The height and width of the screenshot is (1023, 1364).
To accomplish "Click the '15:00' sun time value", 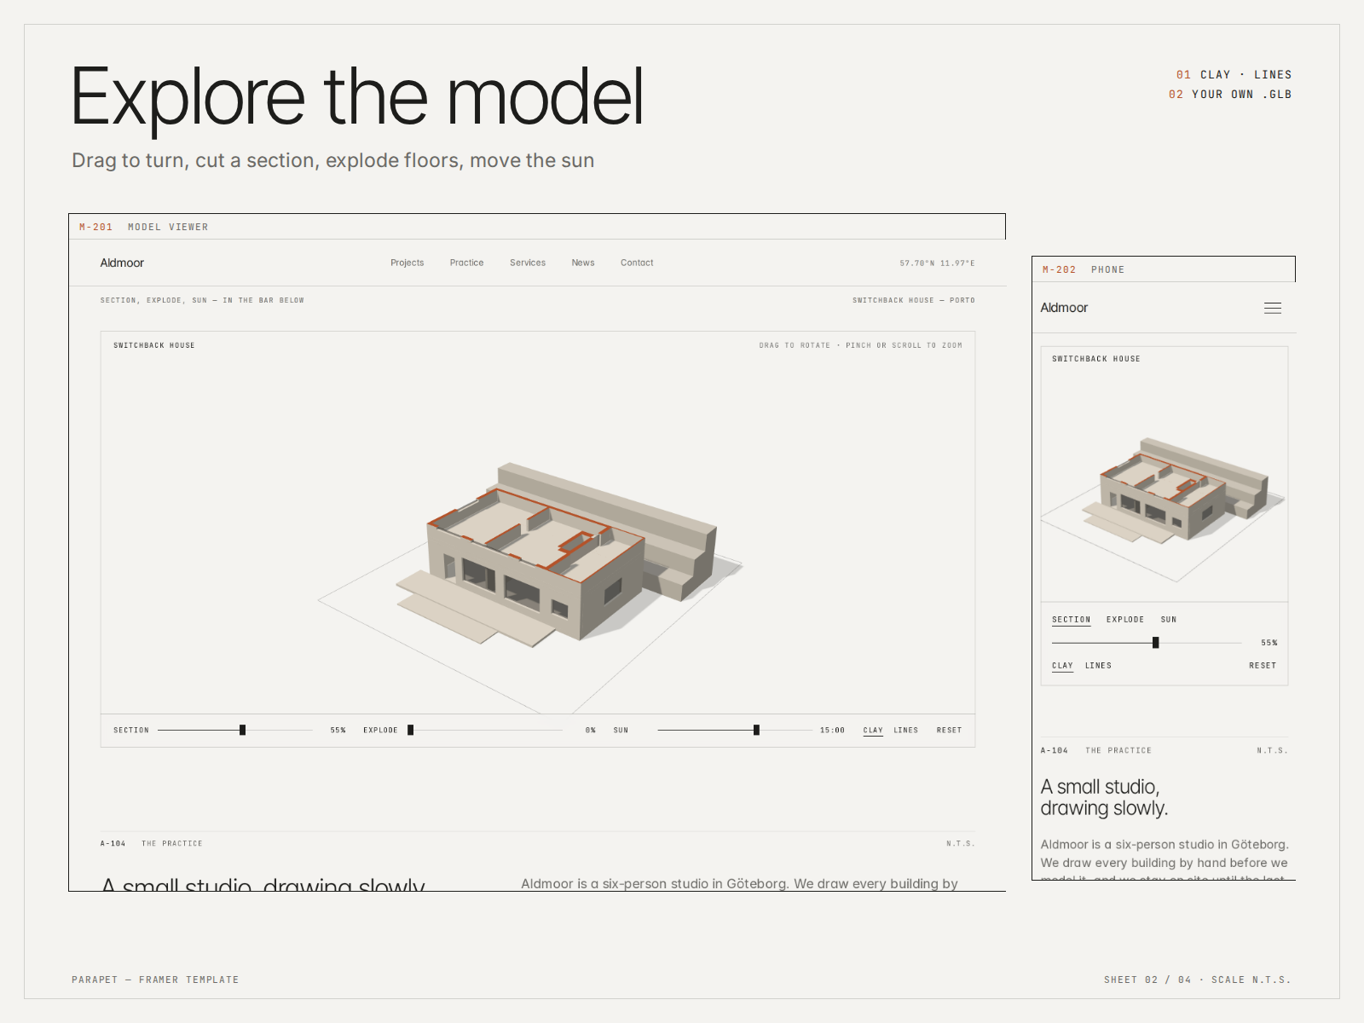I will pos(832,730).
